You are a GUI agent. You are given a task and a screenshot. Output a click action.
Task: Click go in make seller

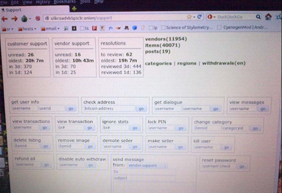[180, 147]
